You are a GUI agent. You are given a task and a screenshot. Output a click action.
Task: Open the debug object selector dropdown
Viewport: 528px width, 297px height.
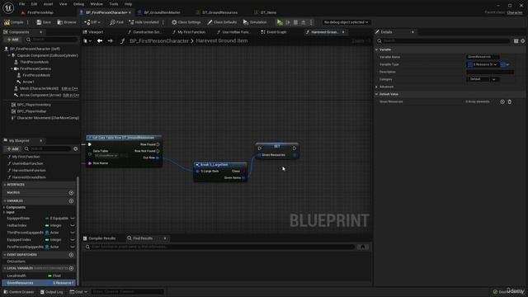(346, 22)
